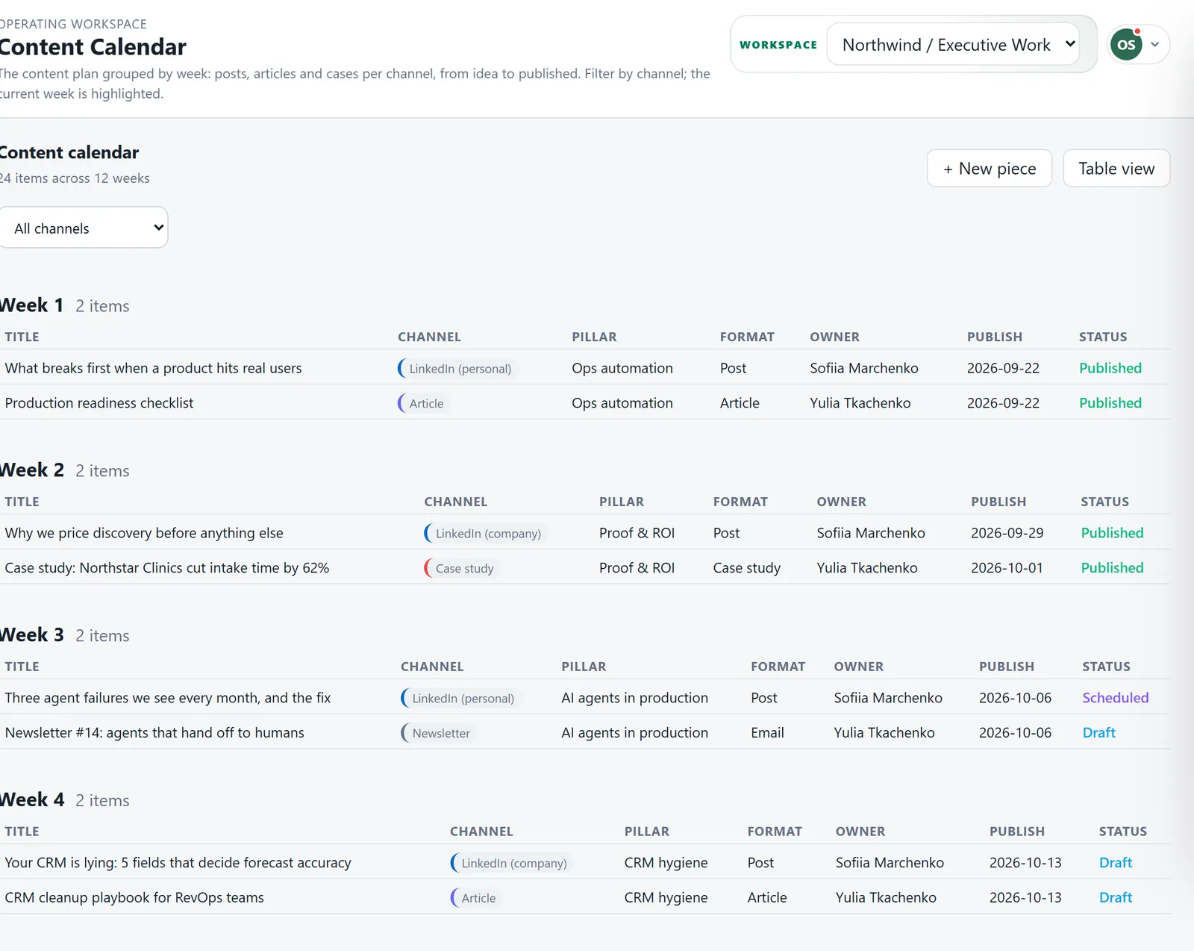
Task: Open the Northwind / Executive Work workspace dropdown
Action: (953, 45)
